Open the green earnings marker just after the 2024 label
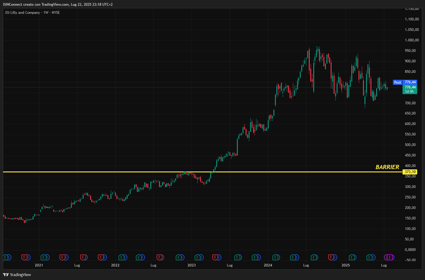425x280 pixels. (275, 257)
